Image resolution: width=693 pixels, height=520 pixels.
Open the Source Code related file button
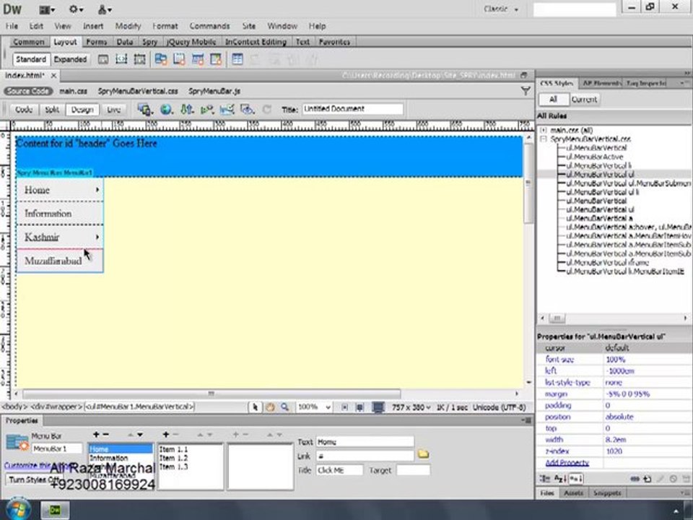28,91
